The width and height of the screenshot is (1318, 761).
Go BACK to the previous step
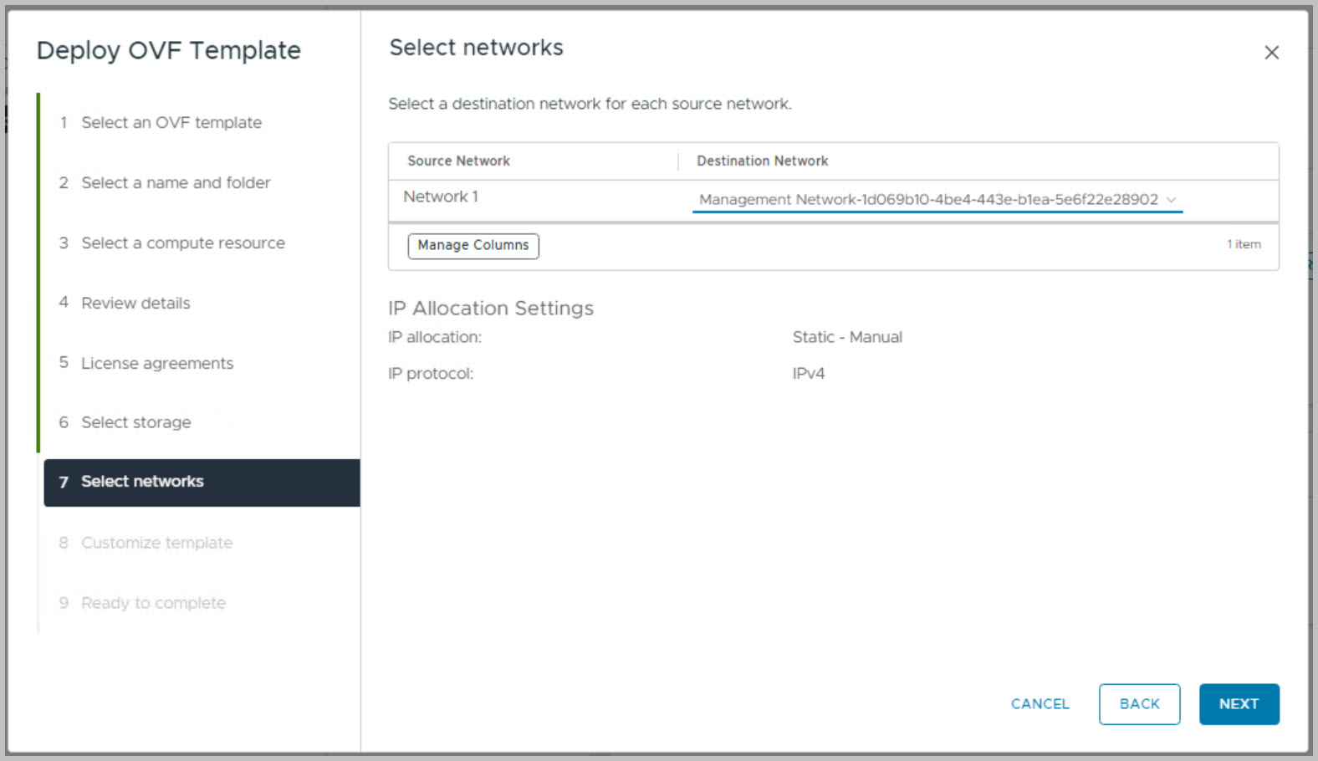point(1139,704)
